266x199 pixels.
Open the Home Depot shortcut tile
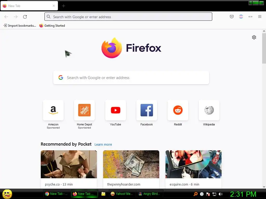pyautogui.click(x=84, y=110)
